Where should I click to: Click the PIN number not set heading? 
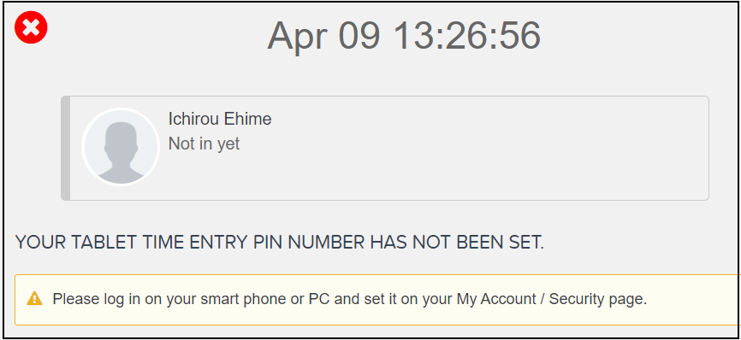(x=280, y=243)
